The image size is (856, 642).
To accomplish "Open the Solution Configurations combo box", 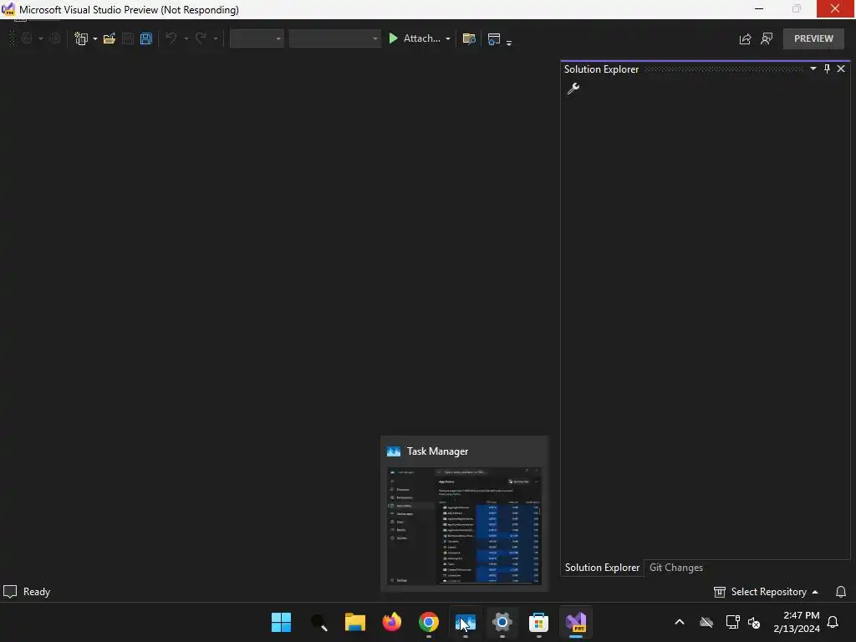I will coord(257,38).
